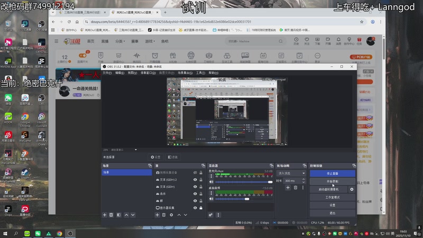
Task: Hide the 显示器采集 source
Action: click(x=195, y=208)
